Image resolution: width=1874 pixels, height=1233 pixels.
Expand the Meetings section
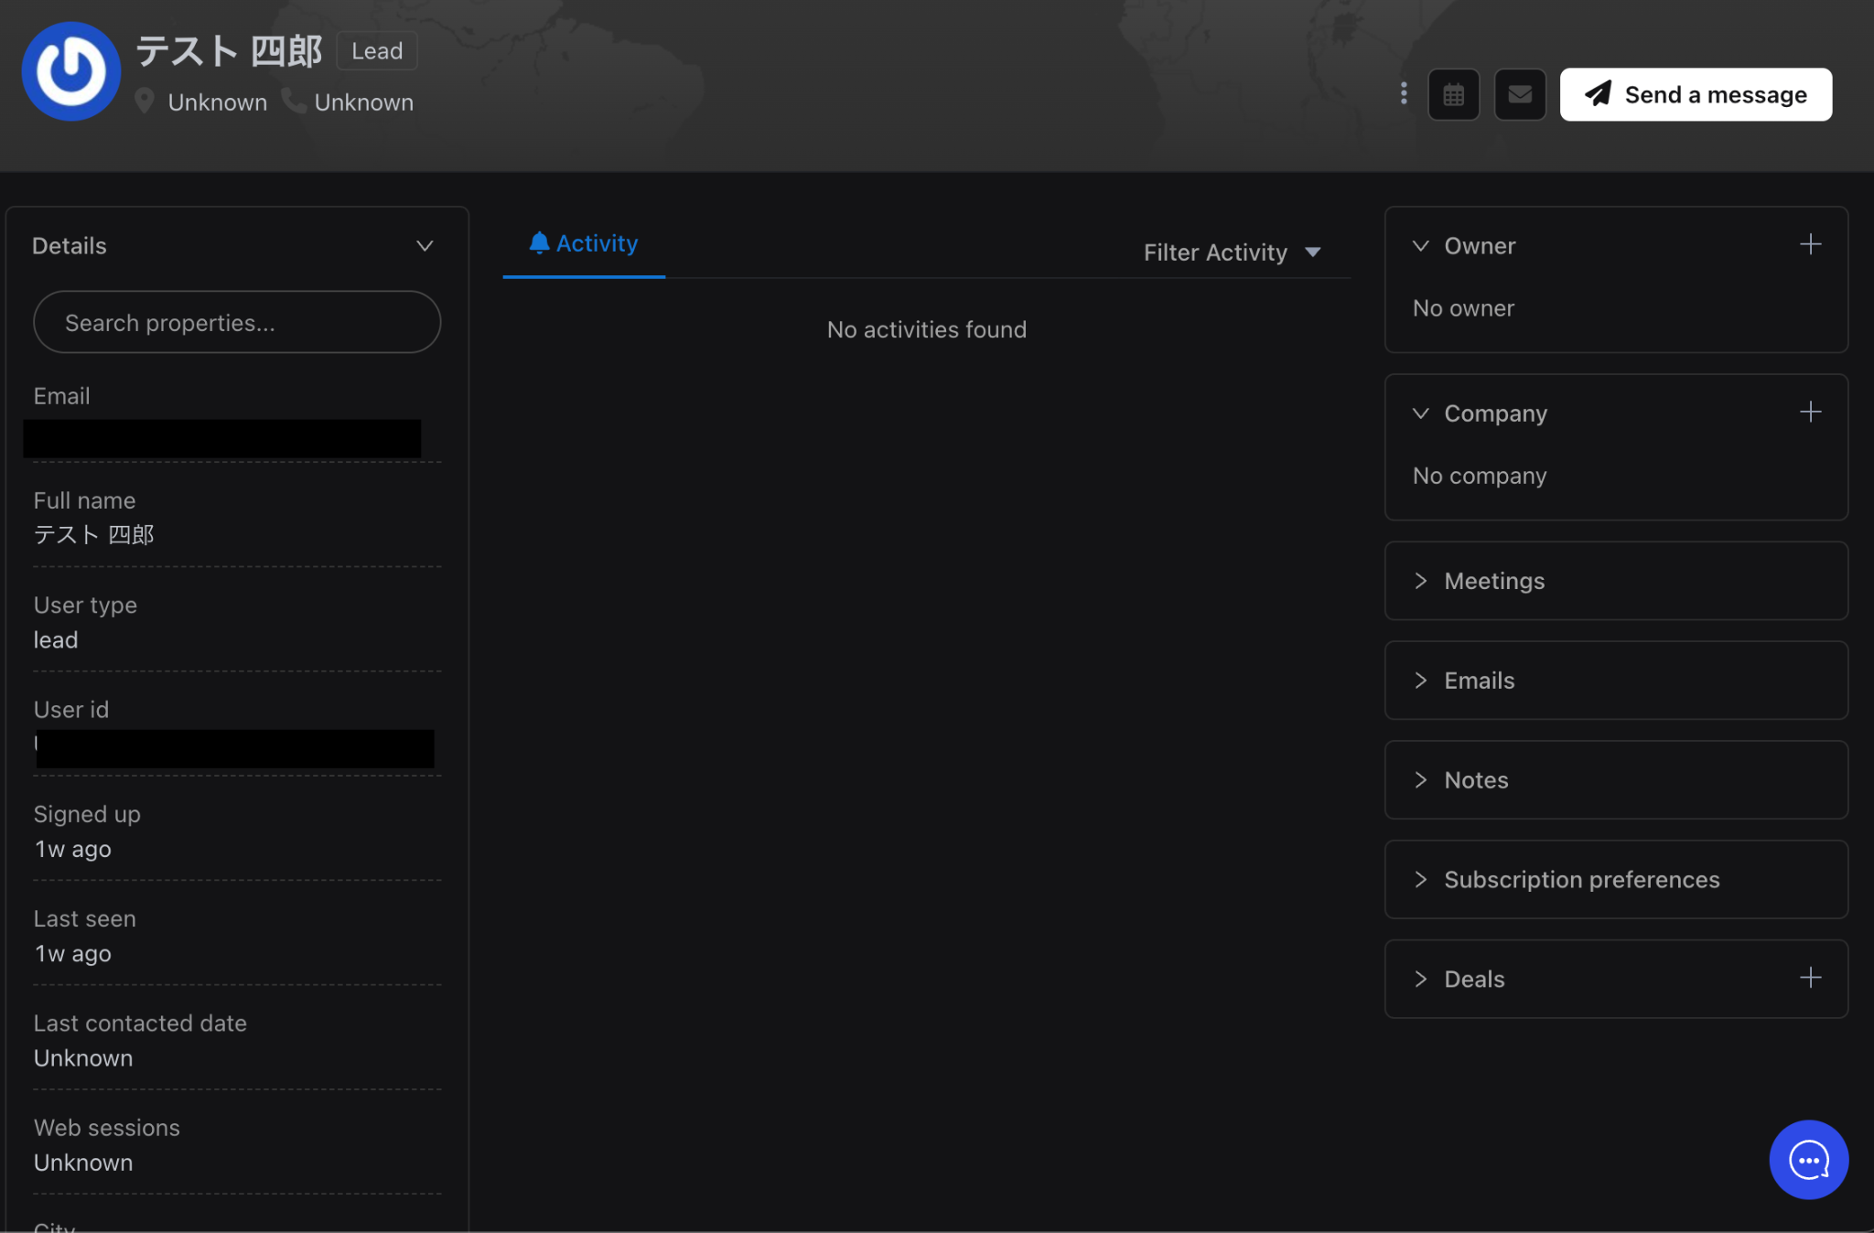[x=1420, y=581]
